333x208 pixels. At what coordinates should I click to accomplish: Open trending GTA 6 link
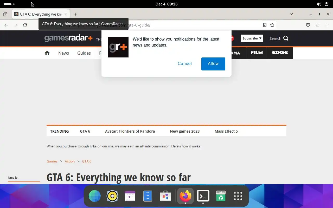click(85, 131)
